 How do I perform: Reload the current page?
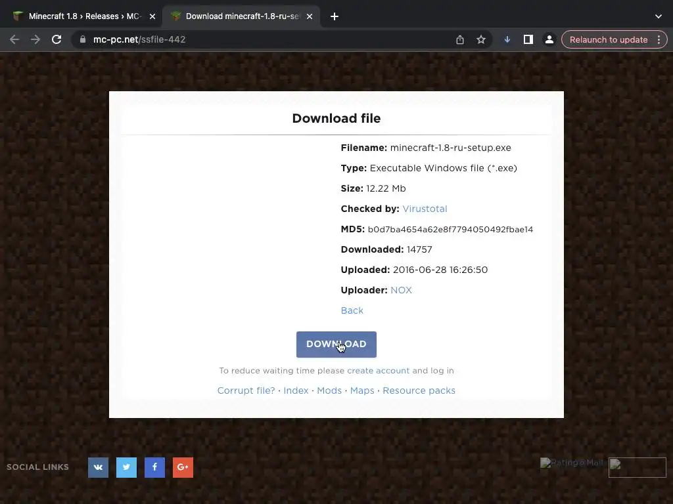pyautogui.click(x=57, y=39)
